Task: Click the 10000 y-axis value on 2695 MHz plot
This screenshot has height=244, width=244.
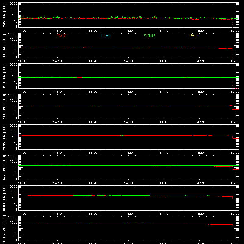Action: coord(13,126)
